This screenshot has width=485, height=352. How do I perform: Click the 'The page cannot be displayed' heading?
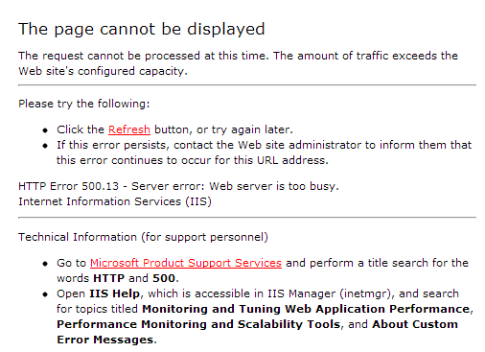(x=142, y=30)
